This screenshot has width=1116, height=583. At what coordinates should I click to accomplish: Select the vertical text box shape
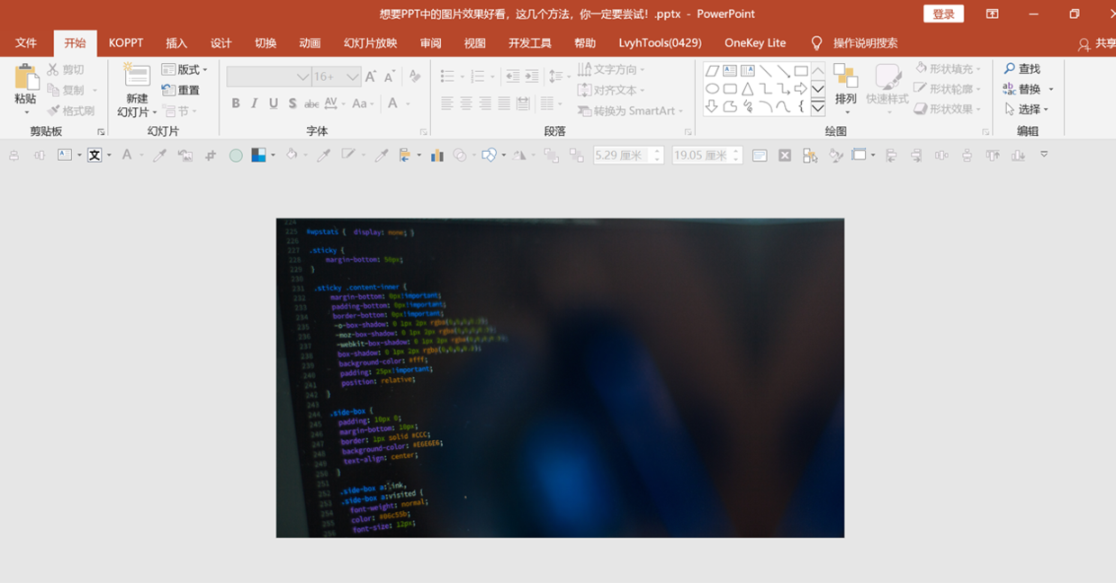(x=747, y=71)
